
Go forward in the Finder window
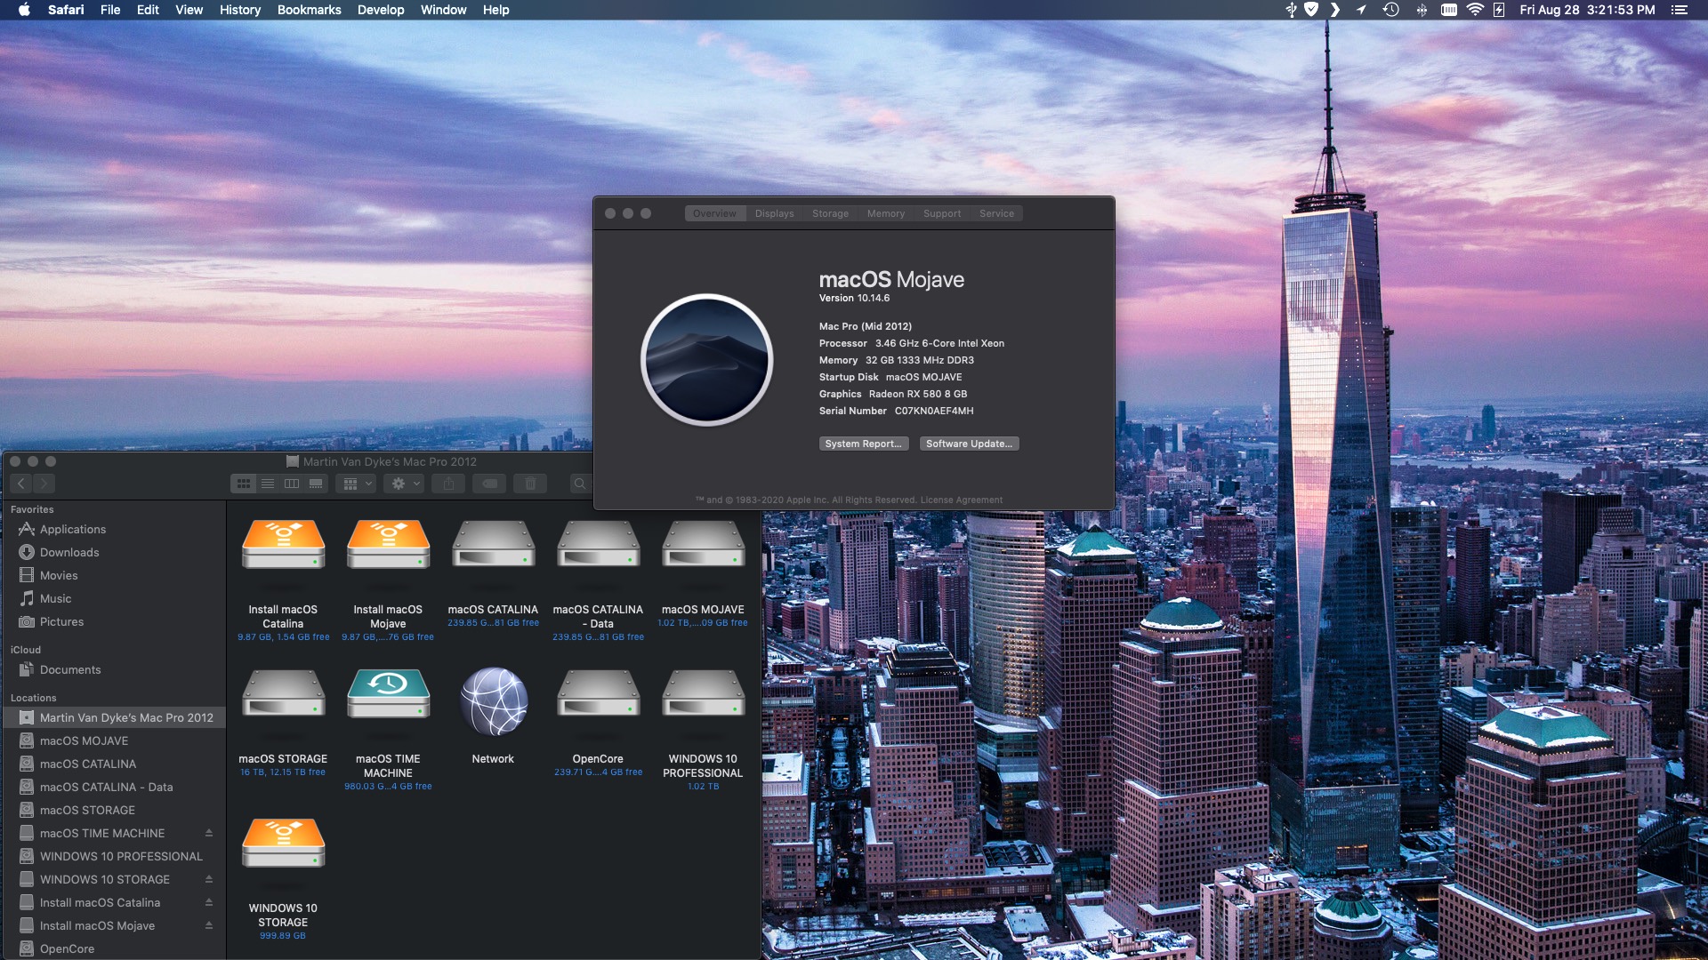pos(44,484)
